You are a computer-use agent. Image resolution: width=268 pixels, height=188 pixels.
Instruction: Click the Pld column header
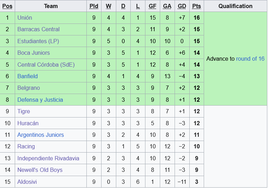[94, 6]
